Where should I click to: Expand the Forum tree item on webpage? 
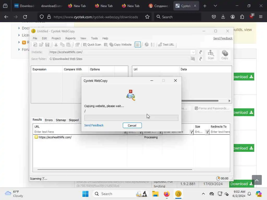pyautogui.click(x=19, y=49)
